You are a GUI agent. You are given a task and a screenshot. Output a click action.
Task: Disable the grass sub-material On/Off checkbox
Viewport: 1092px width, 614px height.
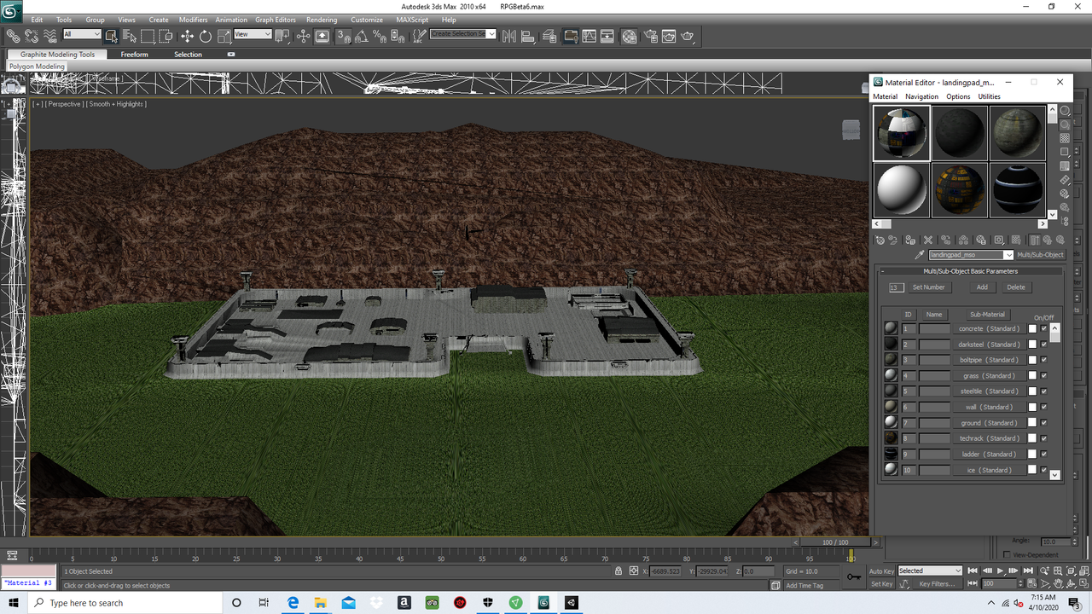coord(1044,375)
